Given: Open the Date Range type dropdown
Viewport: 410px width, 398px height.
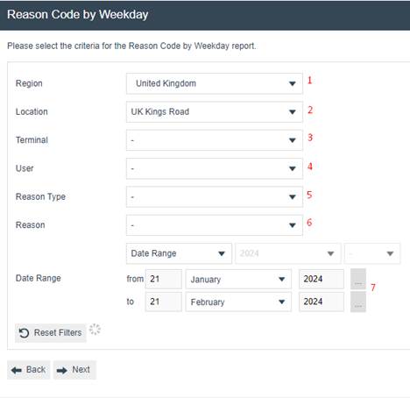Looking at the screenshot, I should 179,253.
